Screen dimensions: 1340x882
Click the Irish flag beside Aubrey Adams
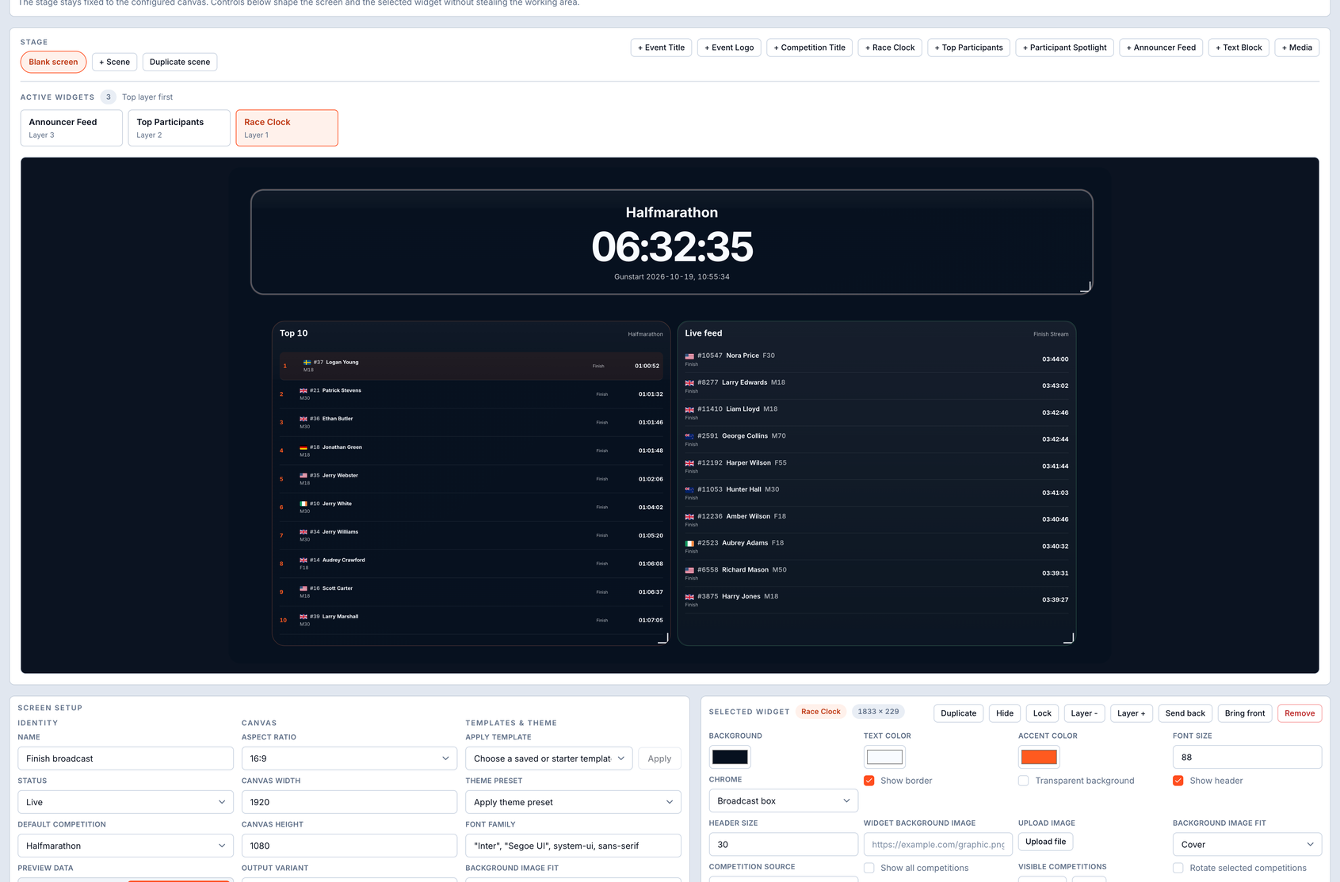coord(689,543)
